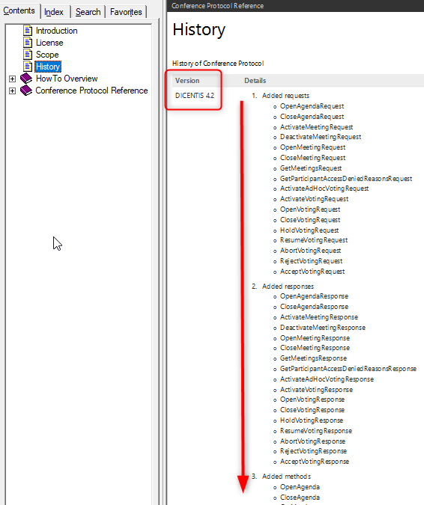Screen dimensions: 424x505
Task: Select Introduction in the contents tree
Action: click(57, 31)
